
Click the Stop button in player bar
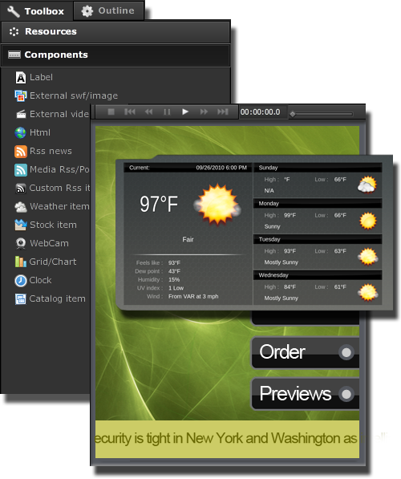[111, 112]
